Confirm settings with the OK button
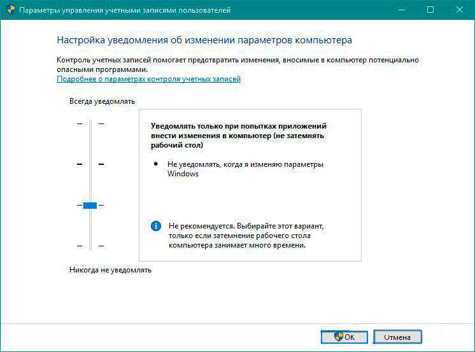The height and width of the screenshot is (352, 475). coord(344,337)
